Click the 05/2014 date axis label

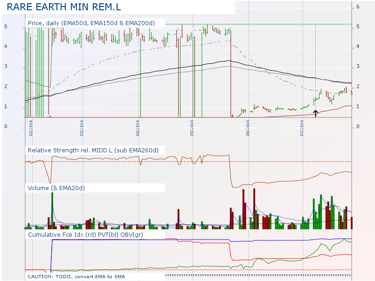point(192,128)
